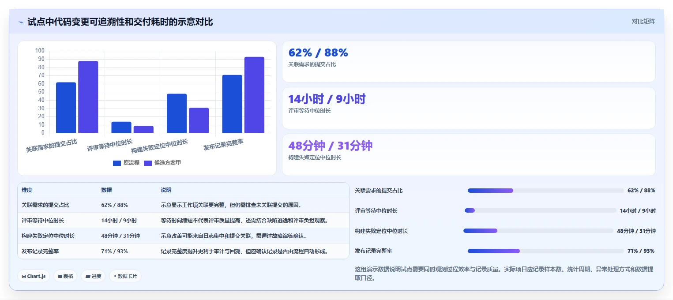This screenshot has width=673, height=300.
Task: Click the 发布记录完整率 progress bar
Action: 545,251
